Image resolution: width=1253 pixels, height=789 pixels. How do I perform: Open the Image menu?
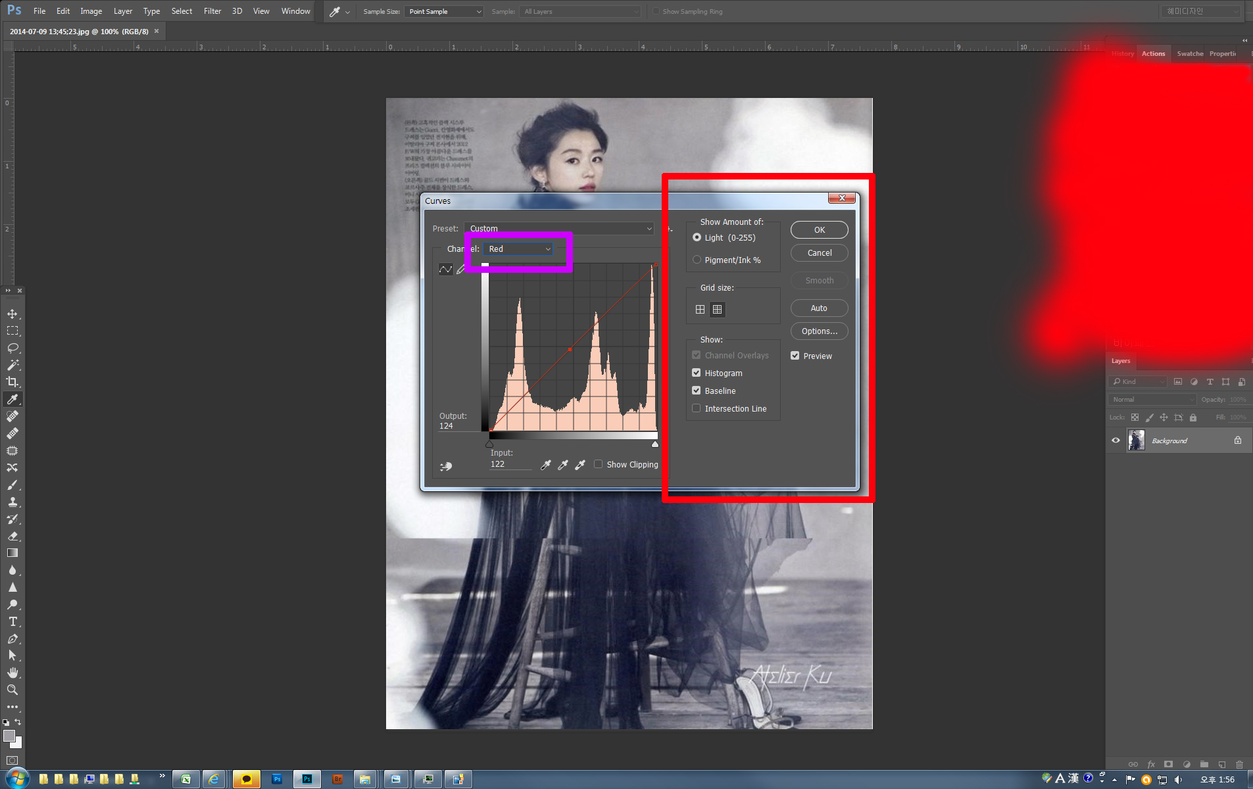(x=91, y=11)
